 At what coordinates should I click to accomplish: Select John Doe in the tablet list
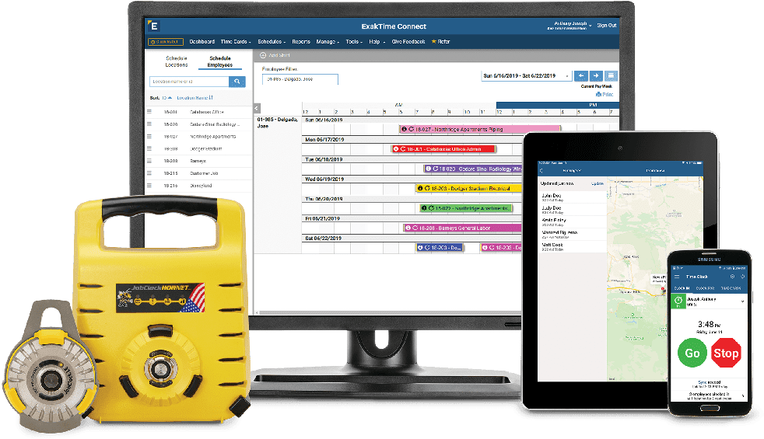pos(573,197)
